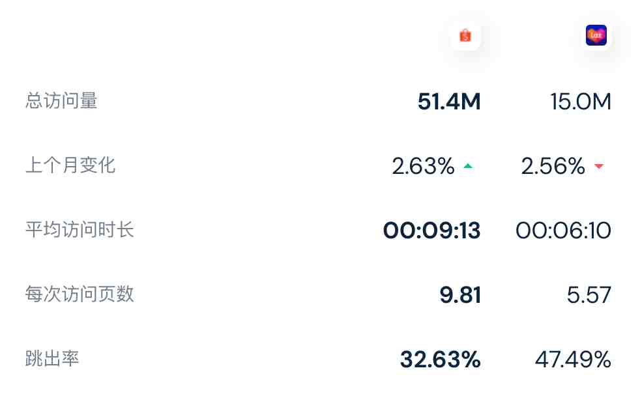
Task: Select the 平均访问时长 label
Action: point(80,230)
